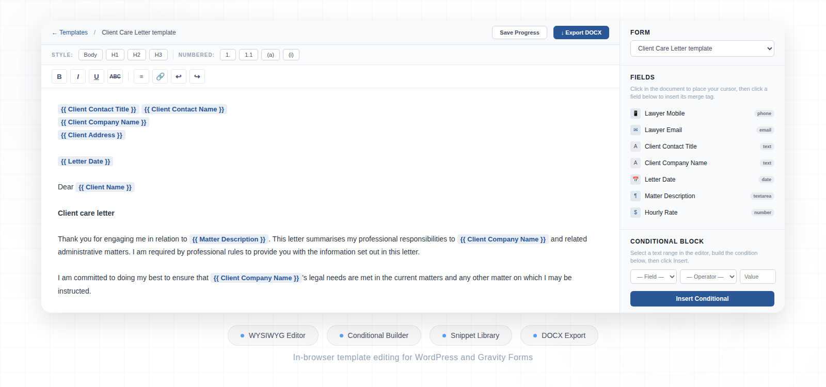This screenshot has height=387, width=826.
Task: Apply H1 heading style
Action: click(115, 55)
